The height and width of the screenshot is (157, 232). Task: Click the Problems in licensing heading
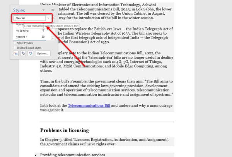tap(65, 130)
